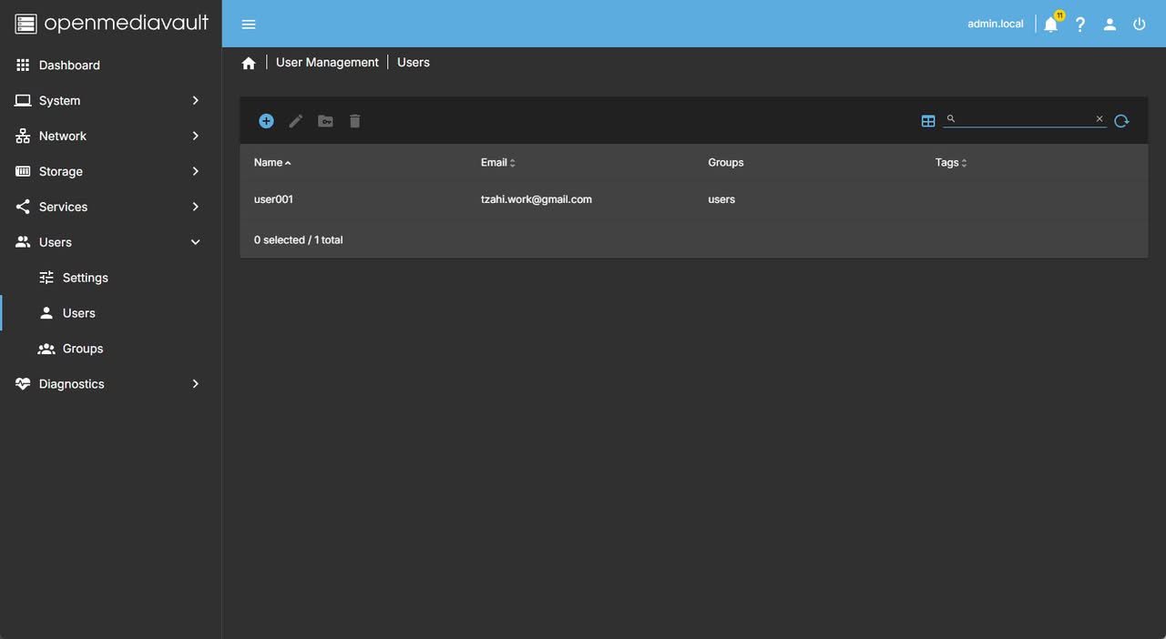Click the Groups column header
Screen dimensions: 1166x639
[x=726, y=163]
